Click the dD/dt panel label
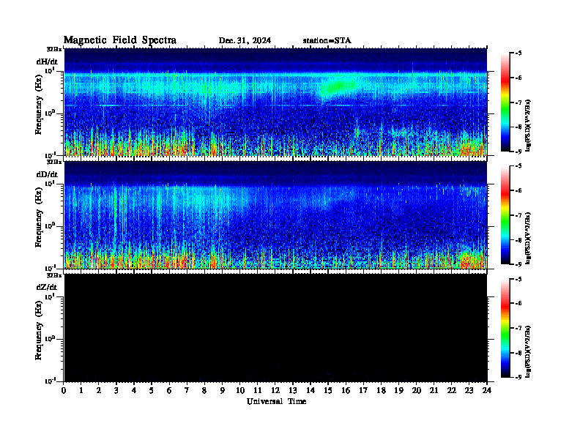Screen dimensions: 580x448 pos(47,173)
